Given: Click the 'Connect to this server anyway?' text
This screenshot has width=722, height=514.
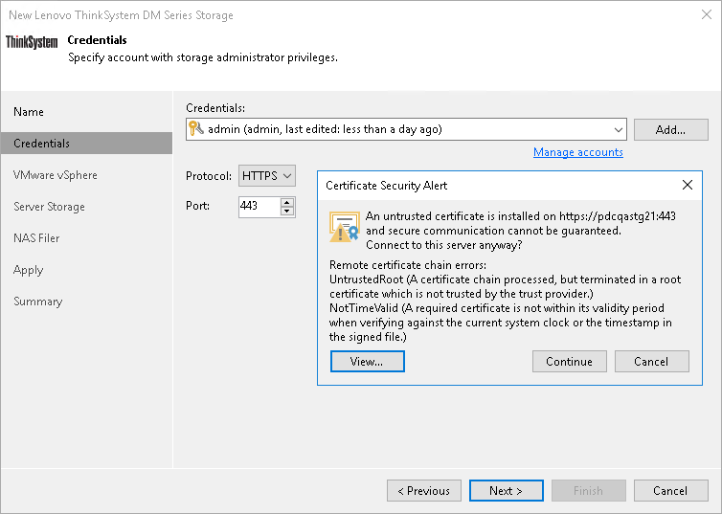Looking at the screenshot, I should point(444,245).
